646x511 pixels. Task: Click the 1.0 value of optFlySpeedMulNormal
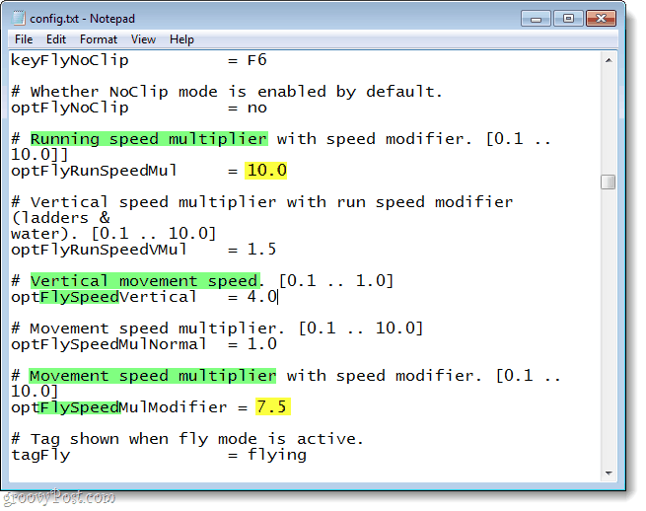(x=262, y=344)
